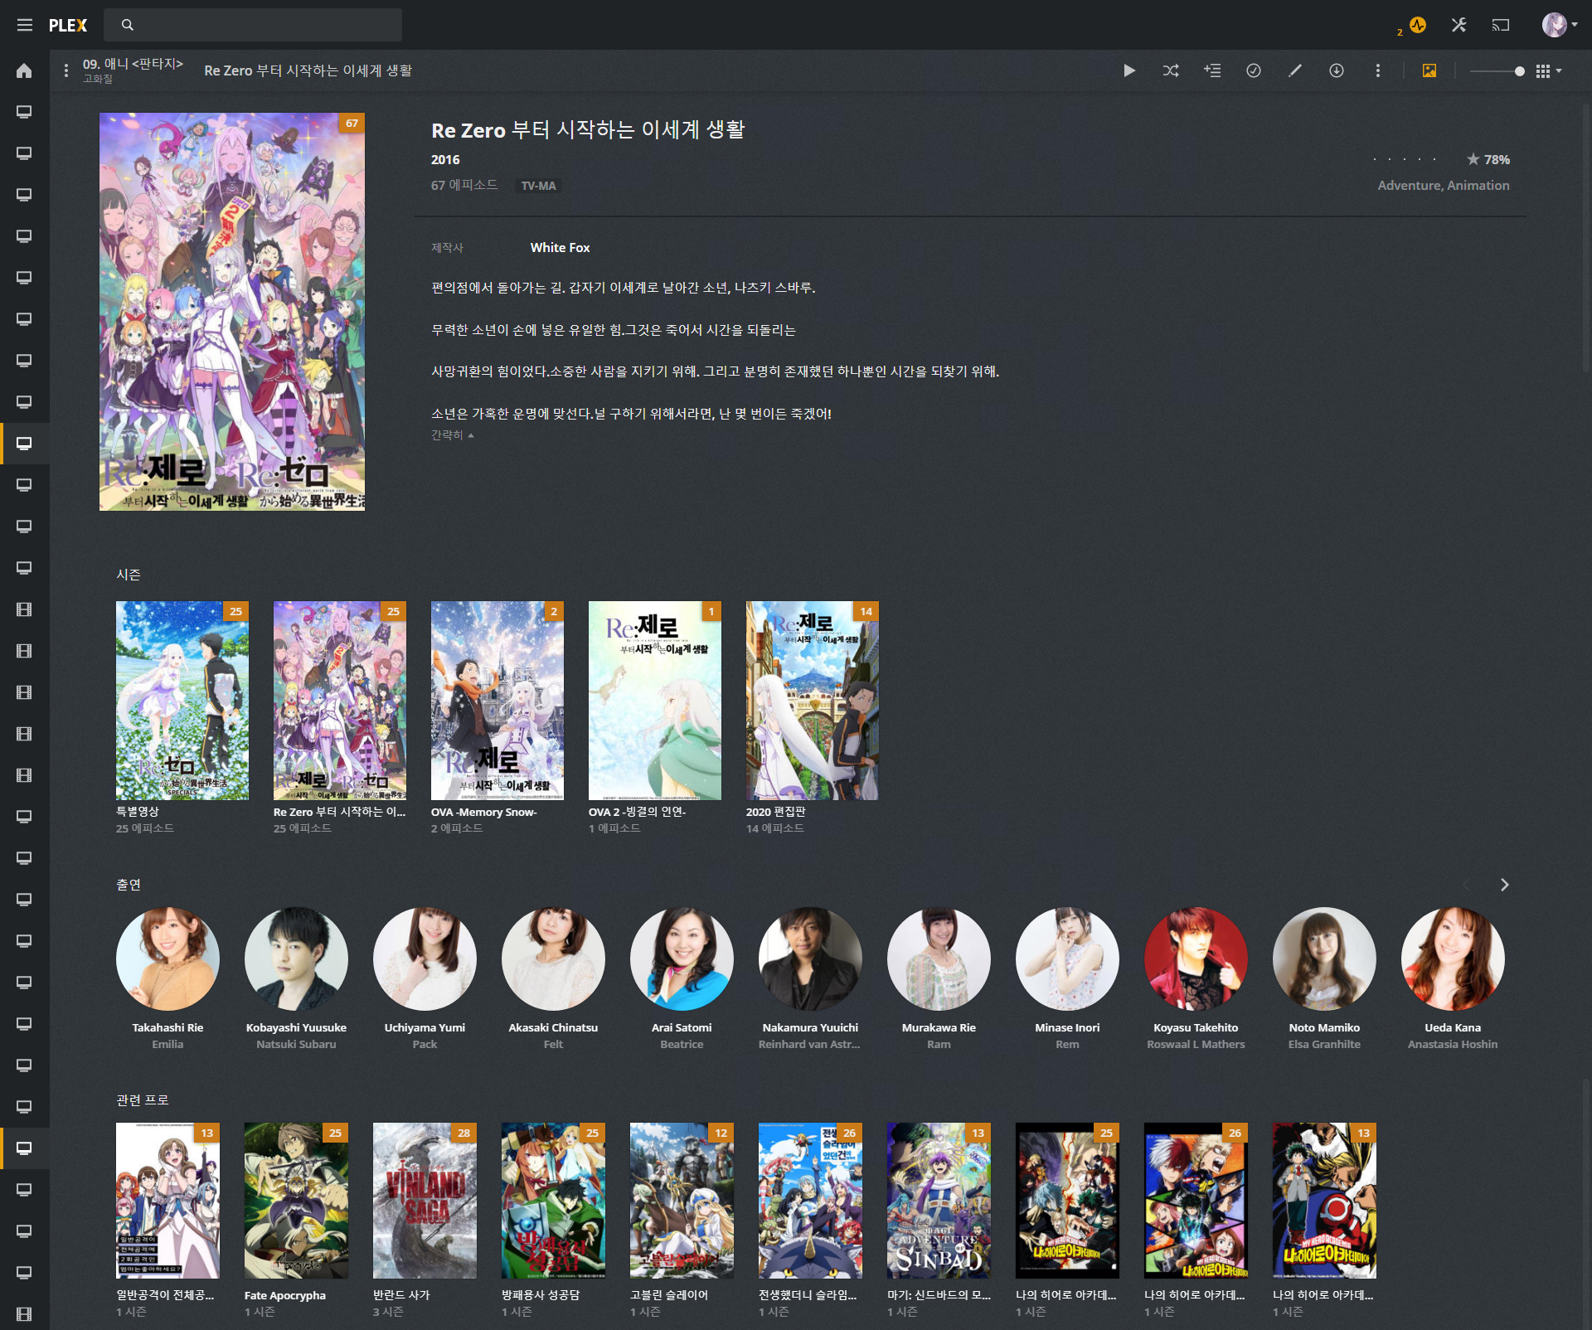Open related show 전생했더니 슬라임
Viewport: 1592px width, 1330px height.
pyautogui.click(x=810, y=1201)
